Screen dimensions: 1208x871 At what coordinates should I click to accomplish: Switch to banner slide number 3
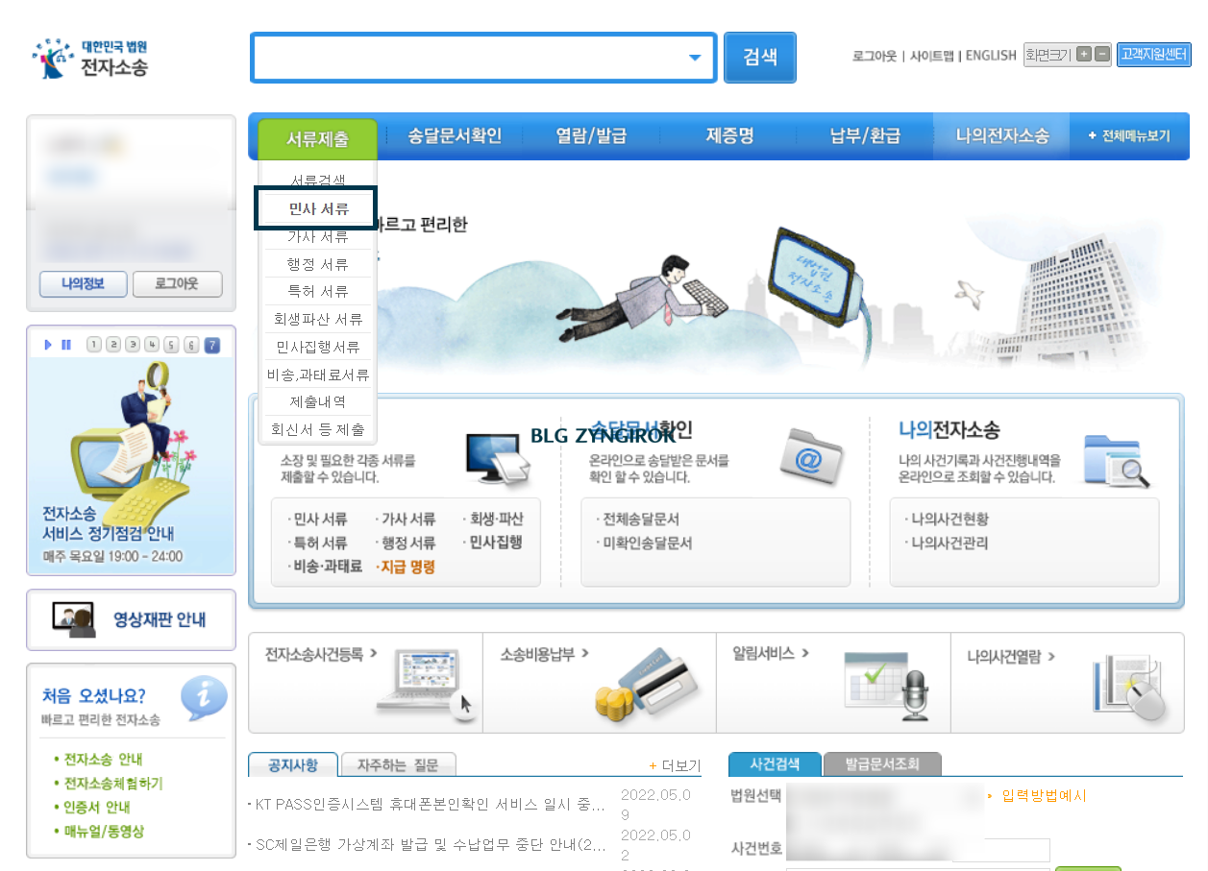tap(132, 346)
